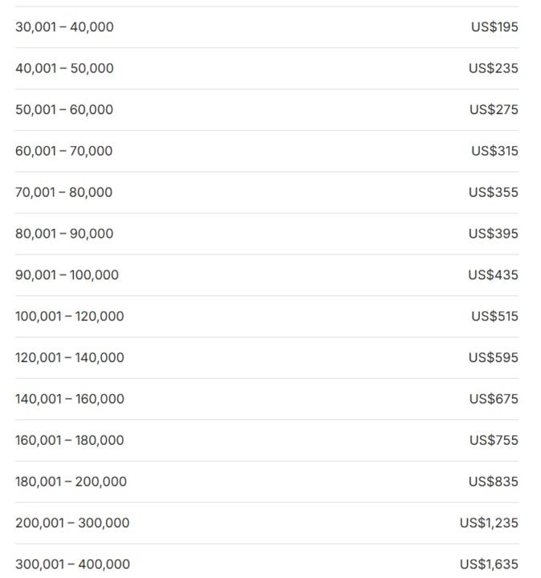Select the US$1,635 price
This screenshot has width=541, height=578.
pos(489,564)
